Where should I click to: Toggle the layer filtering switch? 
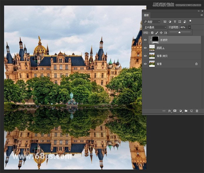point(190,21)
